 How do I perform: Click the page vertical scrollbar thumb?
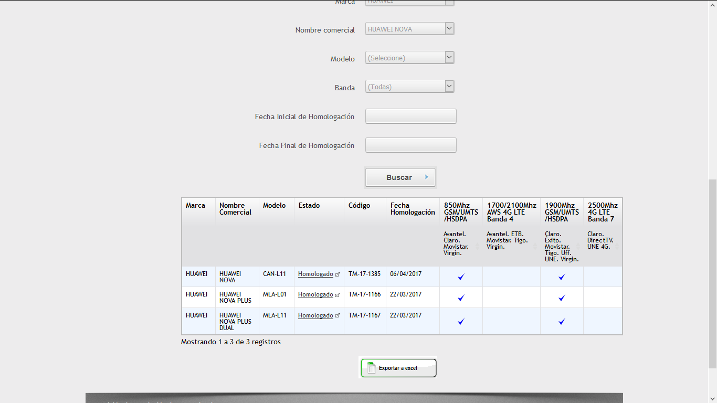712,273
